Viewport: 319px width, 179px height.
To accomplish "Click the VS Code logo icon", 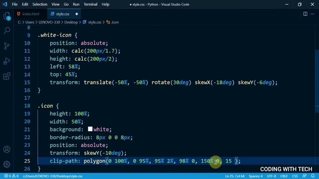I will pyautogui.click(x=4, y=4).
